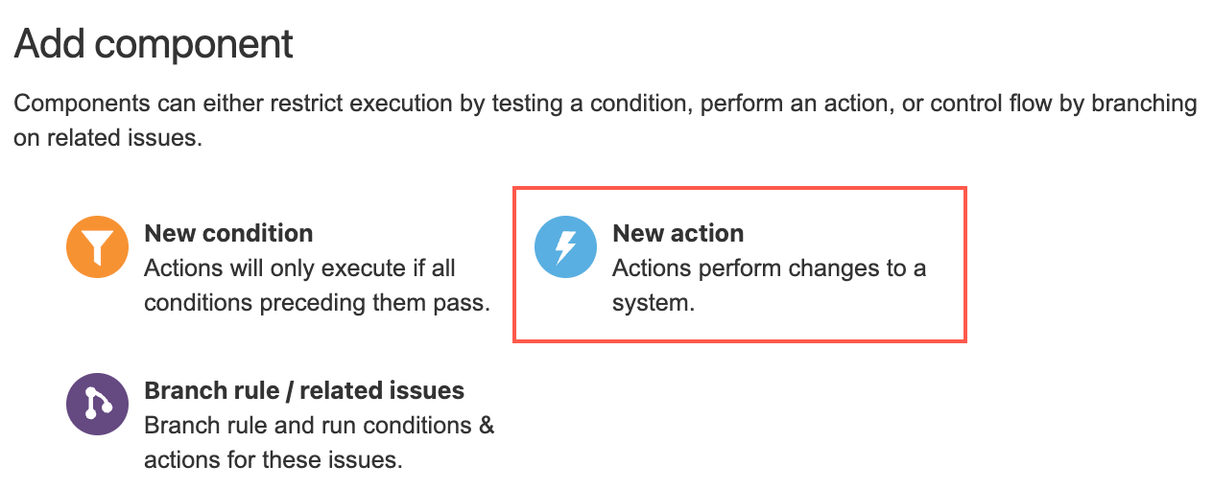
Task: Click the white funnel glyph inside orange circle
Action: coord(97,248)
